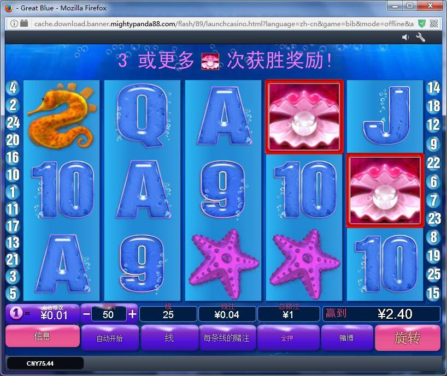Click the pearl oyster on fifth reel

[x=385, y=190]
